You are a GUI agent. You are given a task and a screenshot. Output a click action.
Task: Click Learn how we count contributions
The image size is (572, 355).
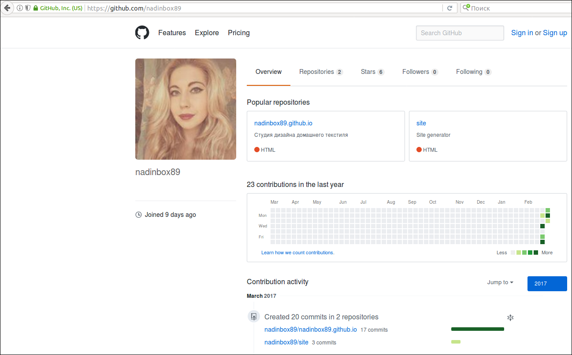(x=298, y=253)
